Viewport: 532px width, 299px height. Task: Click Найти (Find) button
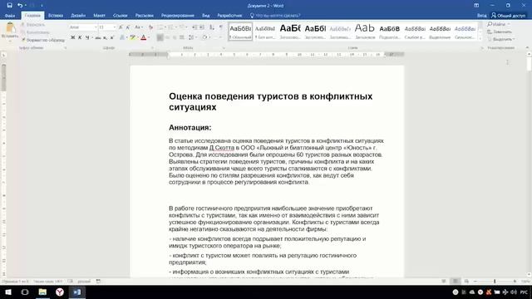click(x=497, y=24)
